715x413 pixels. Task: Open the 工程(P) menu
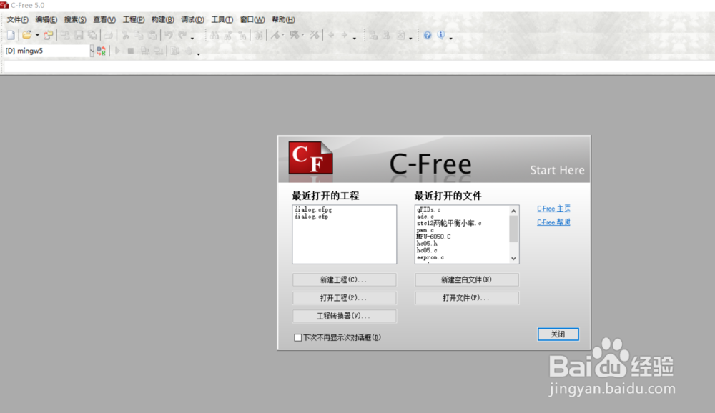pyautogui.click(x=133, y=19)
